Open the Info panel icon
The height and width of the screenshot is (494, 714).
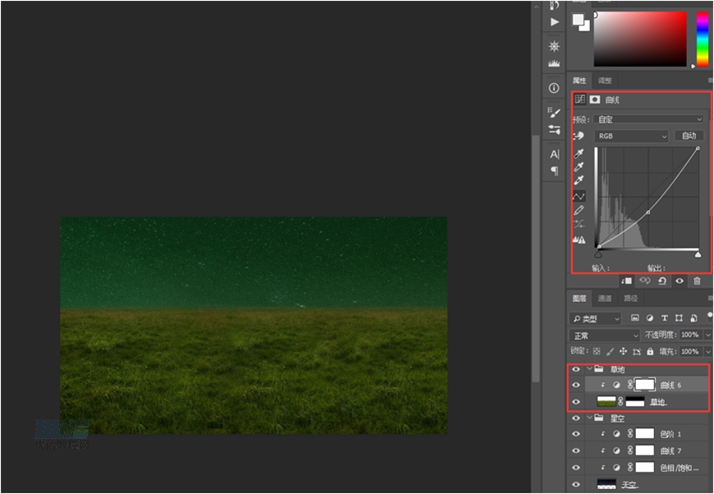coord(554,88)
